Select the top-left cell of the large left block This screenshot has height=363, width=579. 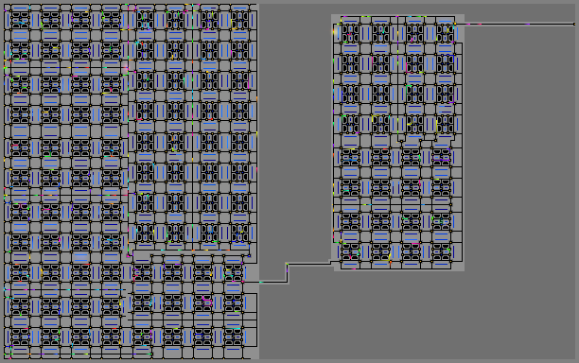pyautogui.click(x=20, y=20)
